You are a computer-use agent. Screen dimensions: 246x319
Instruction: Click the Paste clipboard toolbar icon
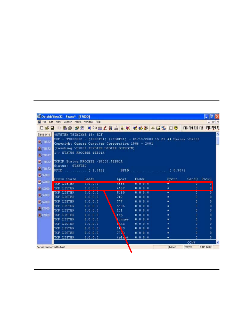point(65,128)
